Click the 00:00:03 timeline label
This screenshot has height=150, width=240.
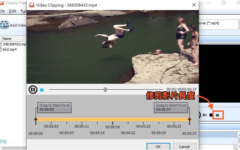click(x=51, y=126)
